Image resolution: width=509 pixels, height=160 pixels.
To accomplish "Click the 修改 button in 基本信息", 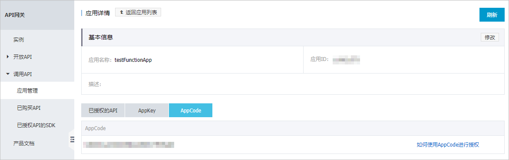I will coord(490,37).
